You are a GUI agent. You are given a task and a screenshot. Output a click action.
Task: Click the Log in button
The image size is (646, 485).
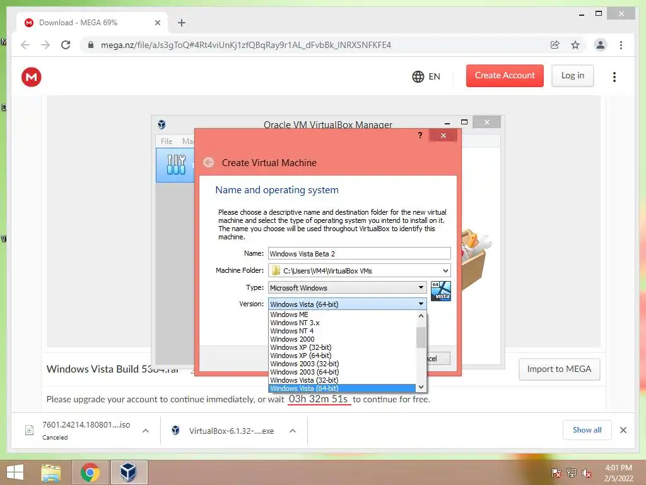tap(573, 76)
